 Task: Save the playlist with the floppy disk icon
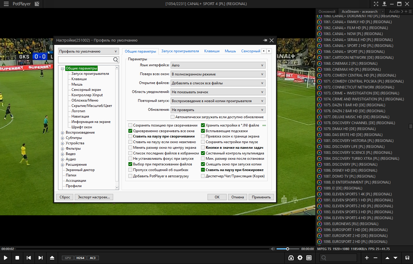[407, 258]
